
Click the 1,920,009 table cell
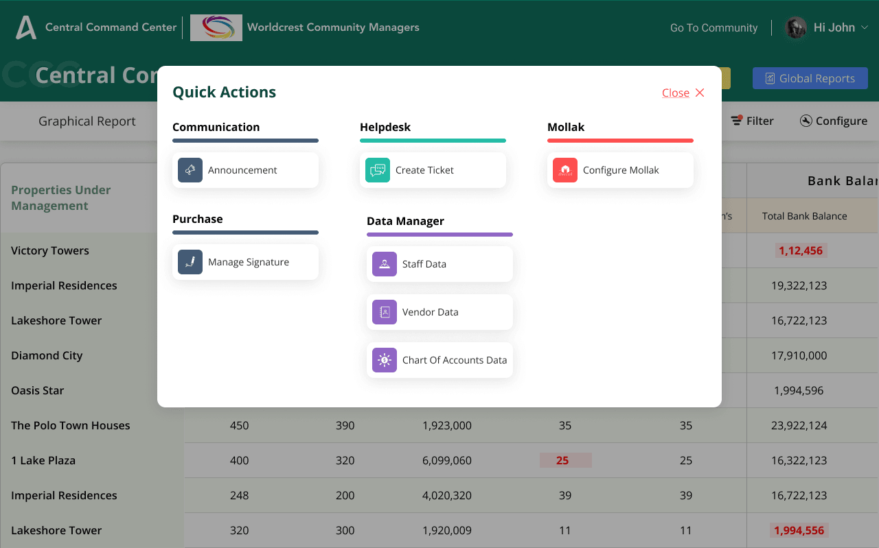point(447,530)
